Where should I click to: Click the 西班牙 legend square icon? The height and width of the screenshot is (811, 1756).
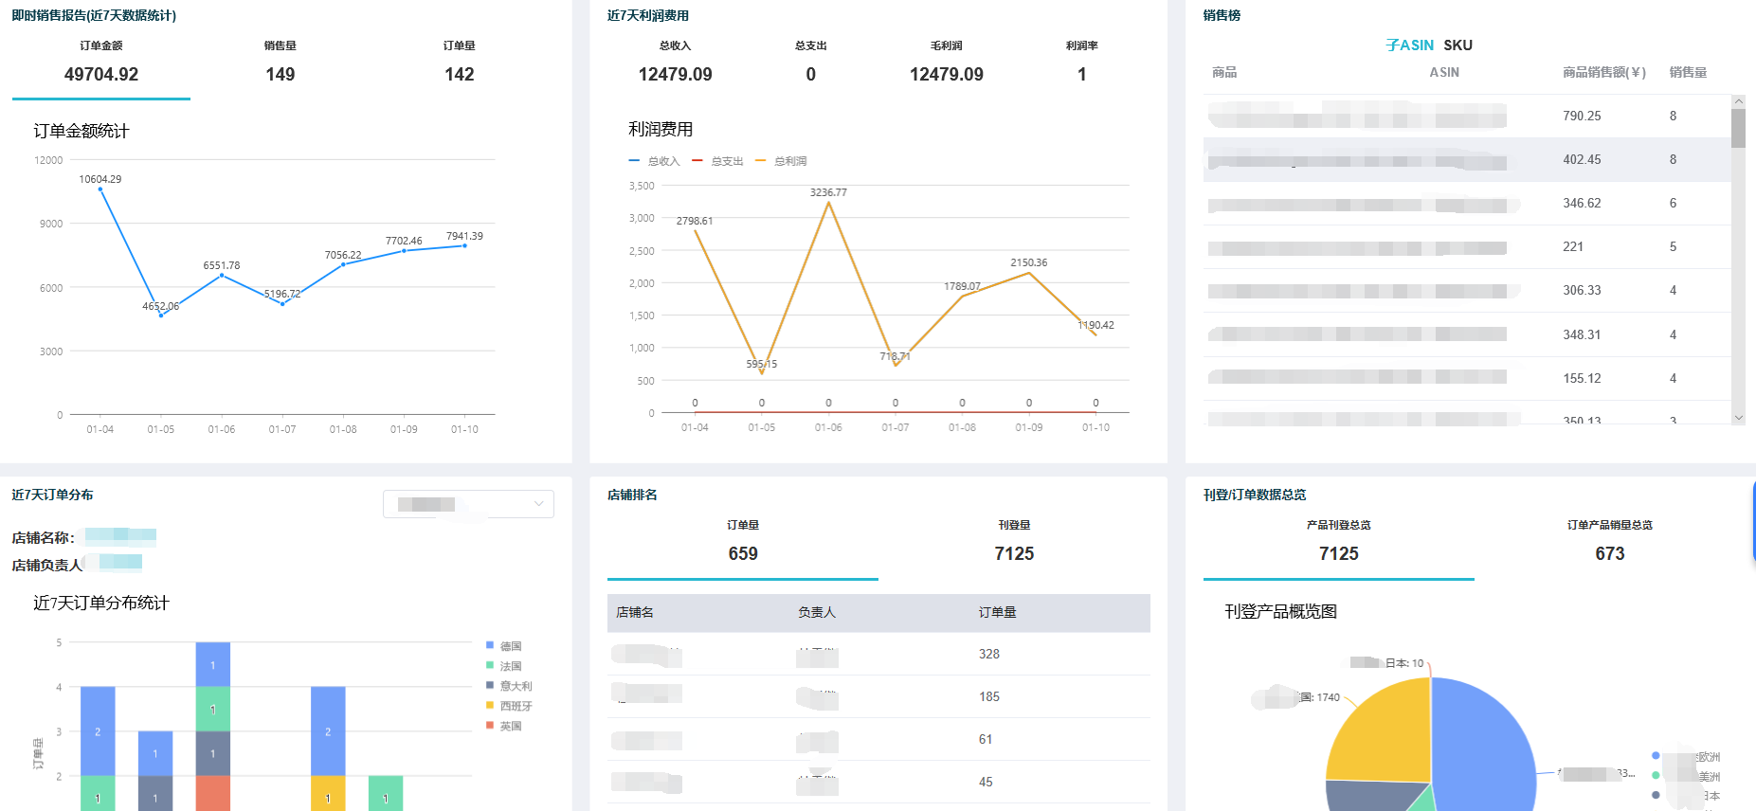490,706
